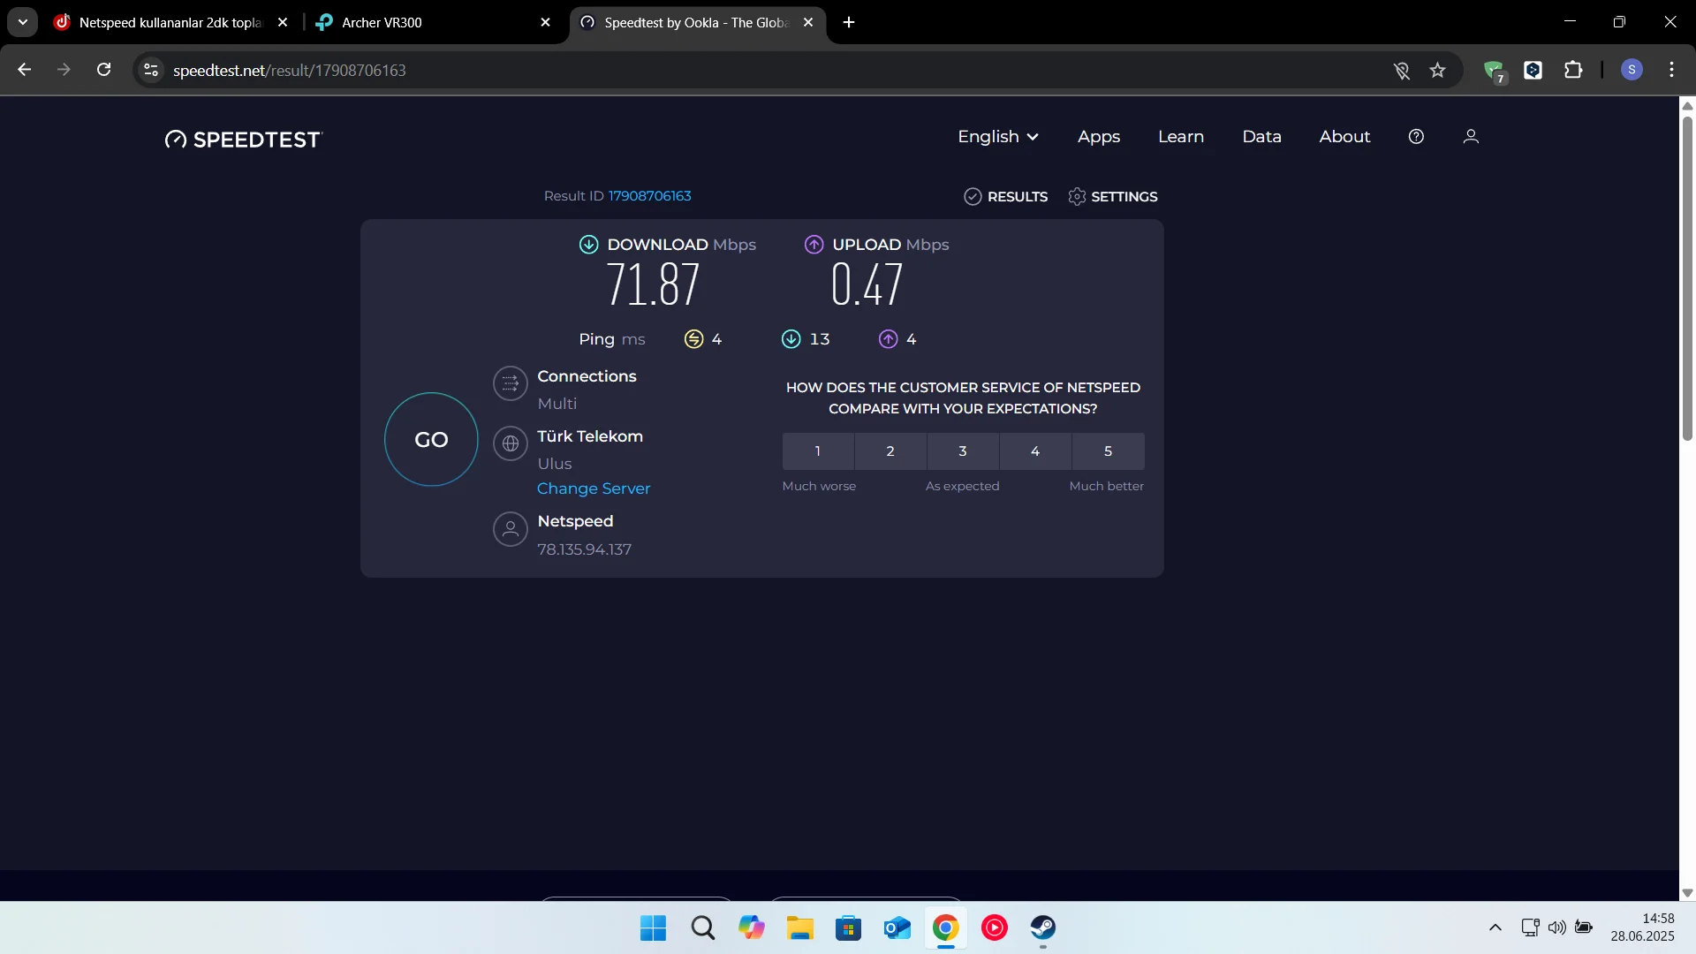
Task: Open the user account icon in header
Action: tap(1471, 137)
